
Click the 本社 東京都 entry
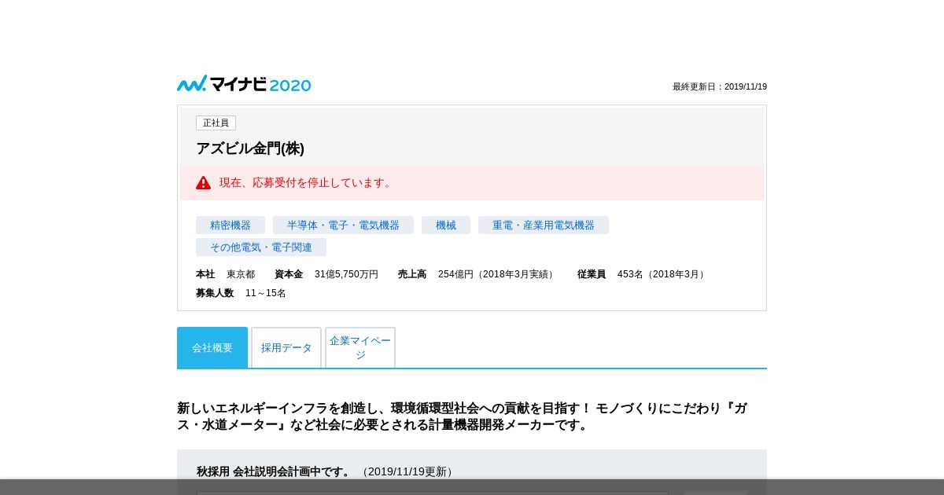[x=226, y=274]
